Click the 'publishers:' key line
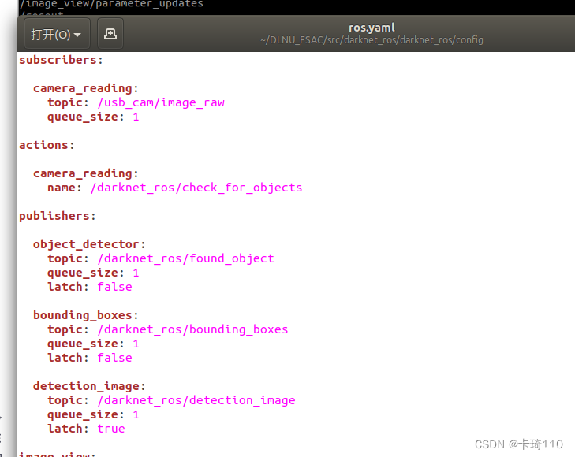This screenshot has height=457, width=575. tap(58, 216)
